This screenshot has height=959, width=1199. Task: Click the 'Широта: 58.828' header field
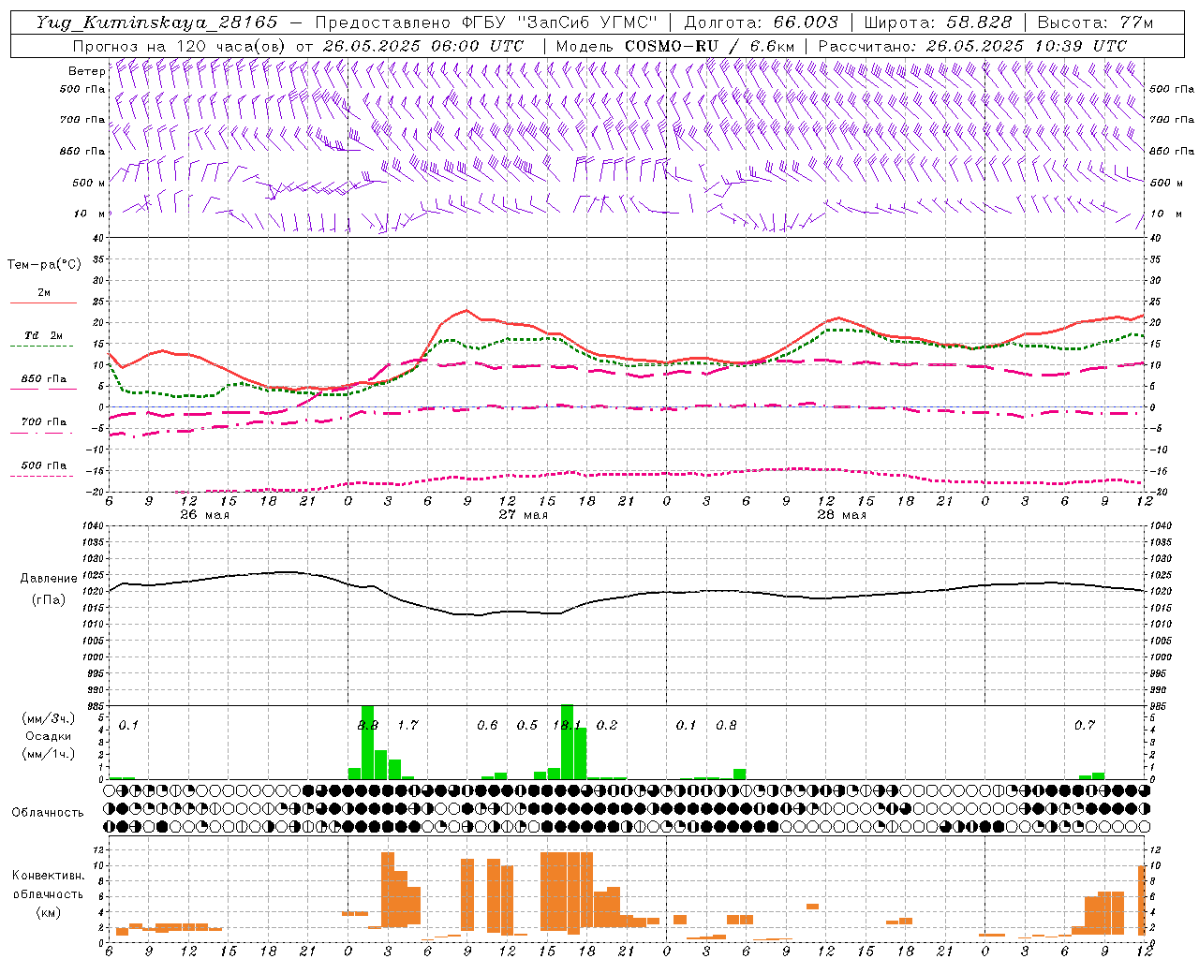coord(938,22)
